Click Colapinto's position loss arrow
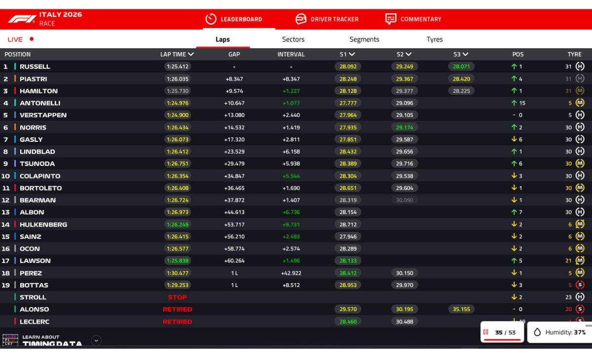 coord(514,176)
